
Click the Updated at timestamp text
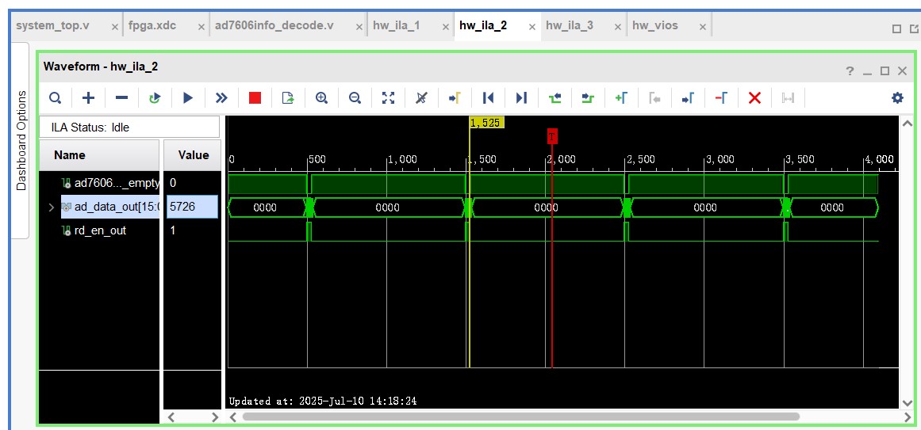coord(323,401)
